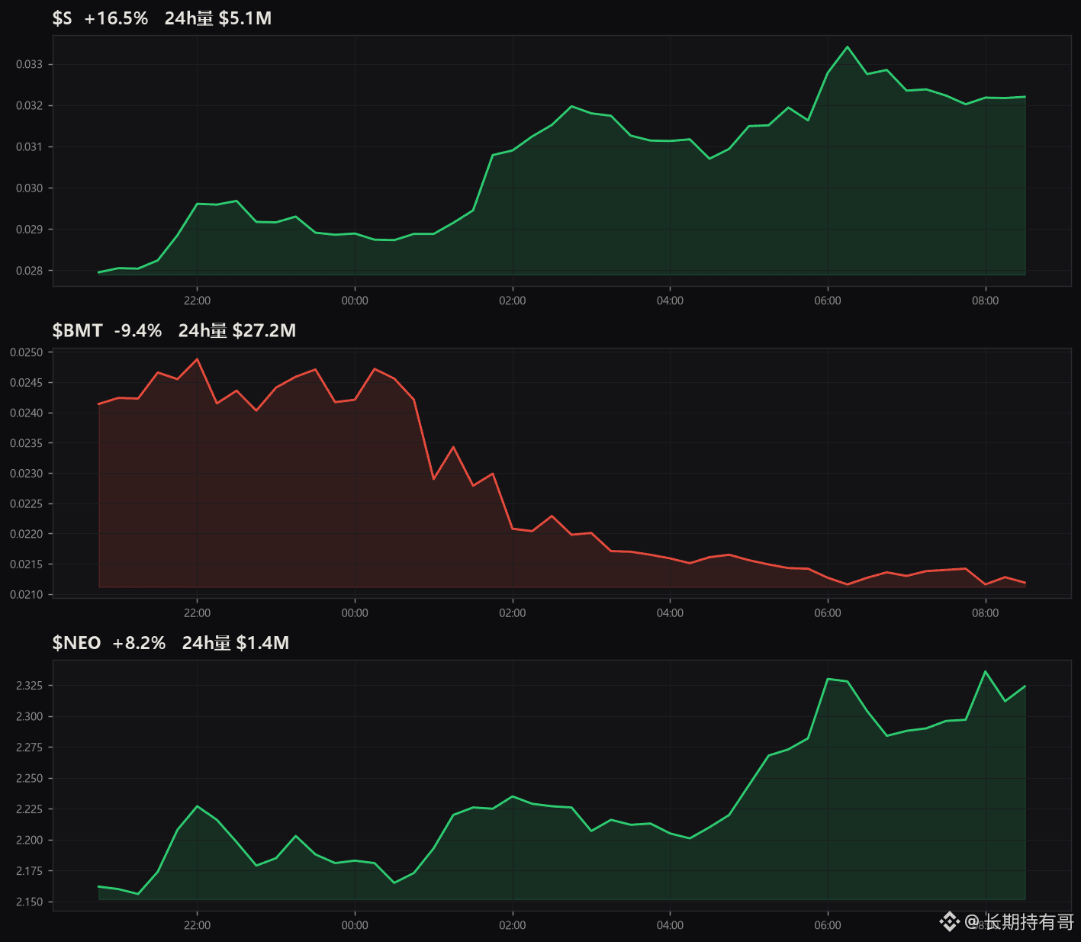Click the 0.032 y-axis label
The image size is (1081, 942).
pyautogui.click(x=29, y=105)
